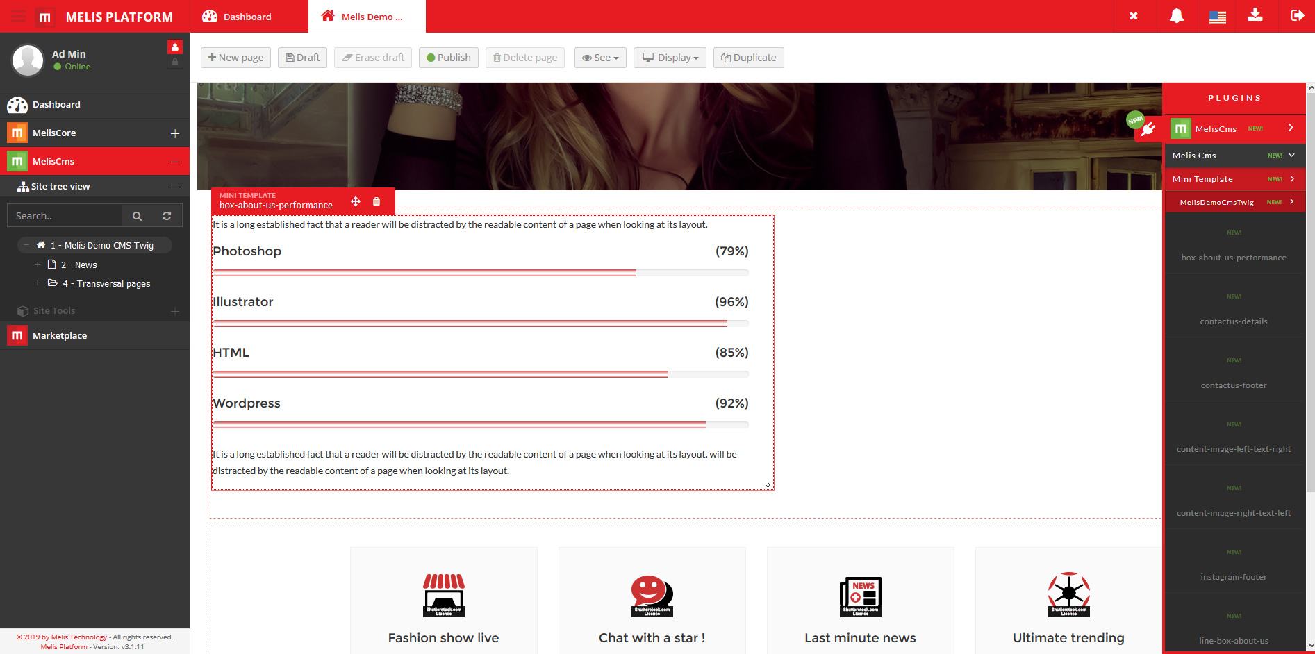Open the See dropdown
1315x654 pixels.
[600, 58]
